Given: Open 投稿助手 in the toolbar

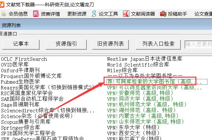Looking at the screenshot, I should click(177, 14).
